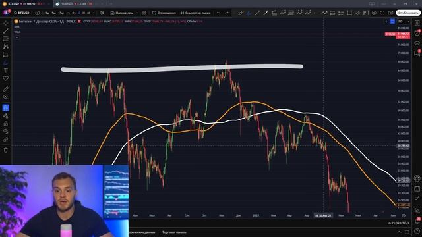422x237 pixels.
Task: Activate the zoom-in magnifier tool
Action: pyautogui.click(x=6, y=97)
